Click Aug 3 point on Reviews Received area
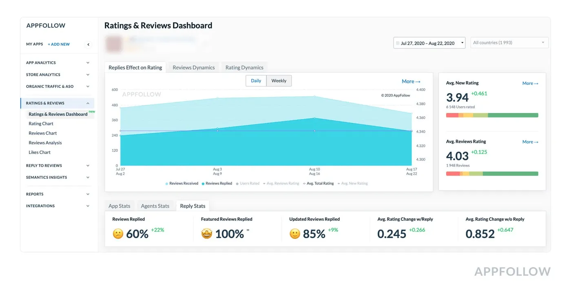The image size is (571, 286). coord(217,98)
